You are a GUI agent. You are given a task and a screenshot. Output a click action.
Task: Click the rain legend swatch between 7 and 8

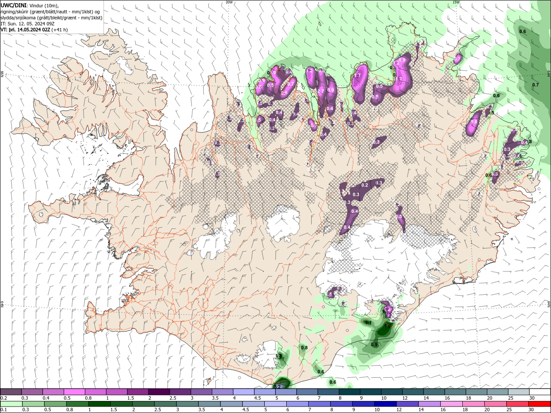(x=319, y=404)
